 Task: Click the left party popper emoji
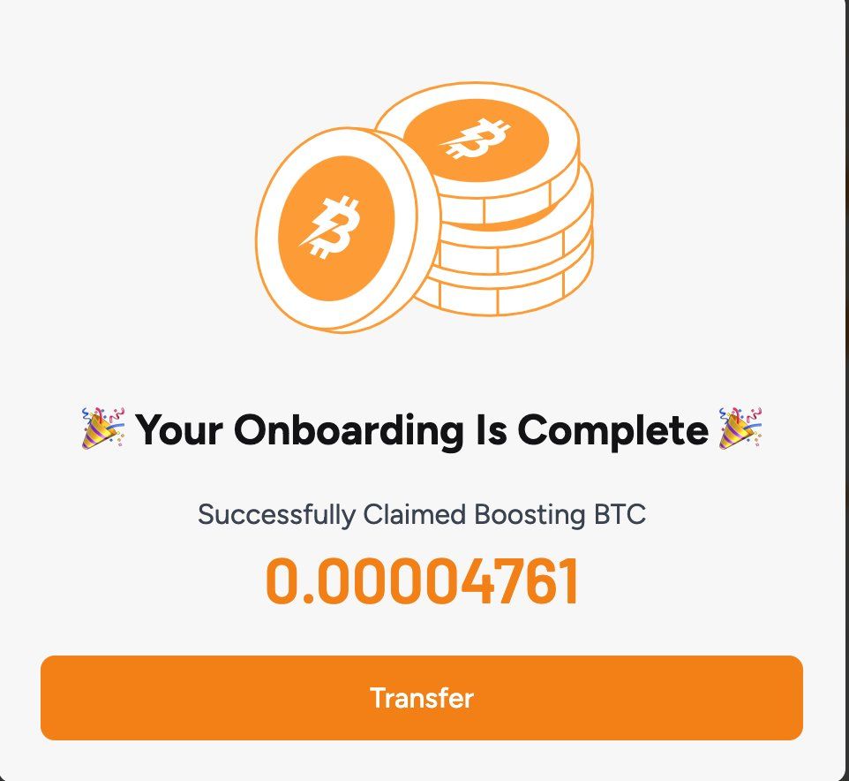(103, 428)
